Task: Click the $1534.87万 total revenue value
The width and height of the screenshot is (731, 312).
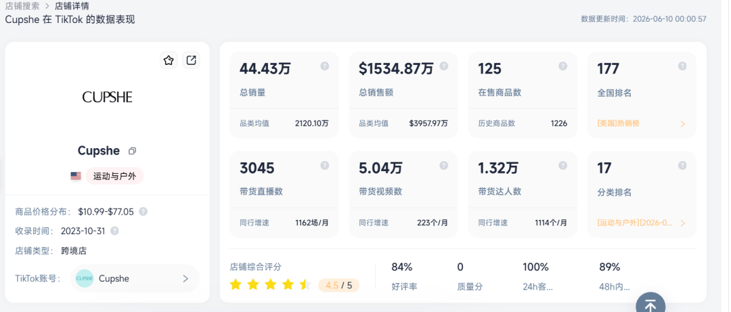Action: pyautogui.click(x=396, y=68)
